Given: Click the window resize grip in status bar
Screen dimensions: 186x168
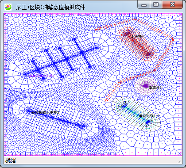Looking at the screenshot, I should click(180, 161).
